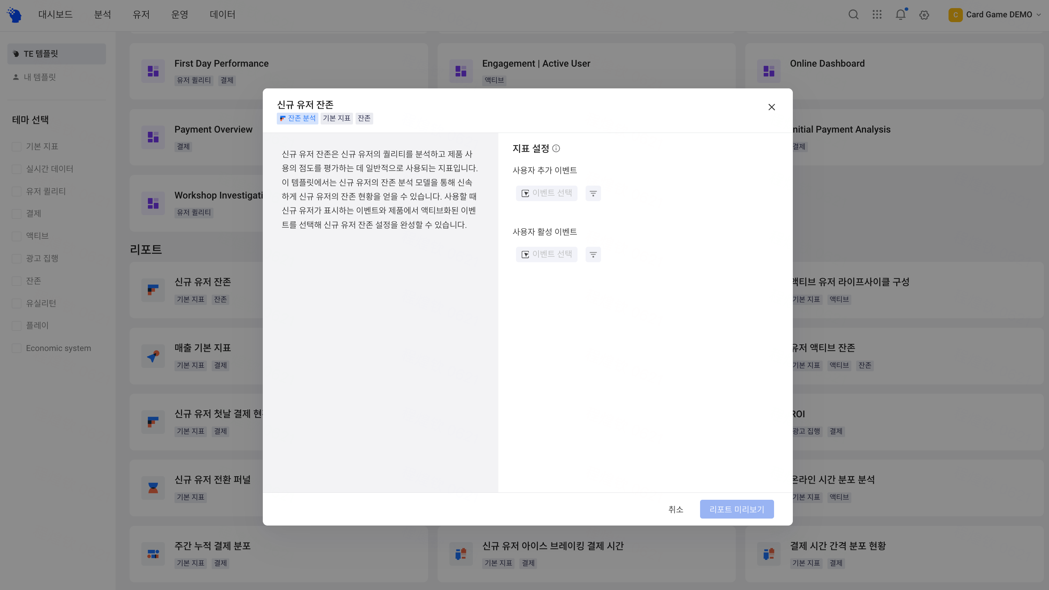This screenshot has width=1049, height=590.
Task: Click Online Dashboard card icon
Action: point(769,71)
